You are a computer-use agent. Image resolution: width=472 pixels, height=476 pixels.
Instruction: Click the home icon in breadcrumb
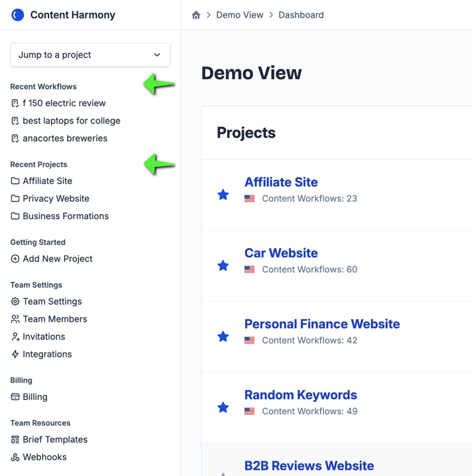tap(196, 15)
